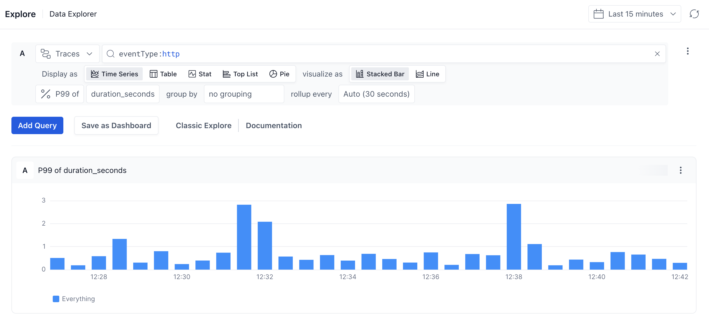
Task: Click the percent aggregation icon
Action: click(46, 94)
